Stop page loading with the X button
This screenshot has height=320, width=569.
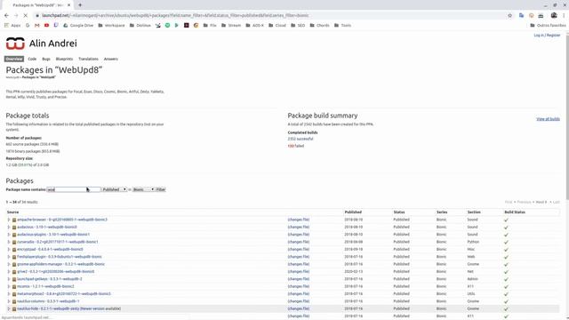[26, 16]
